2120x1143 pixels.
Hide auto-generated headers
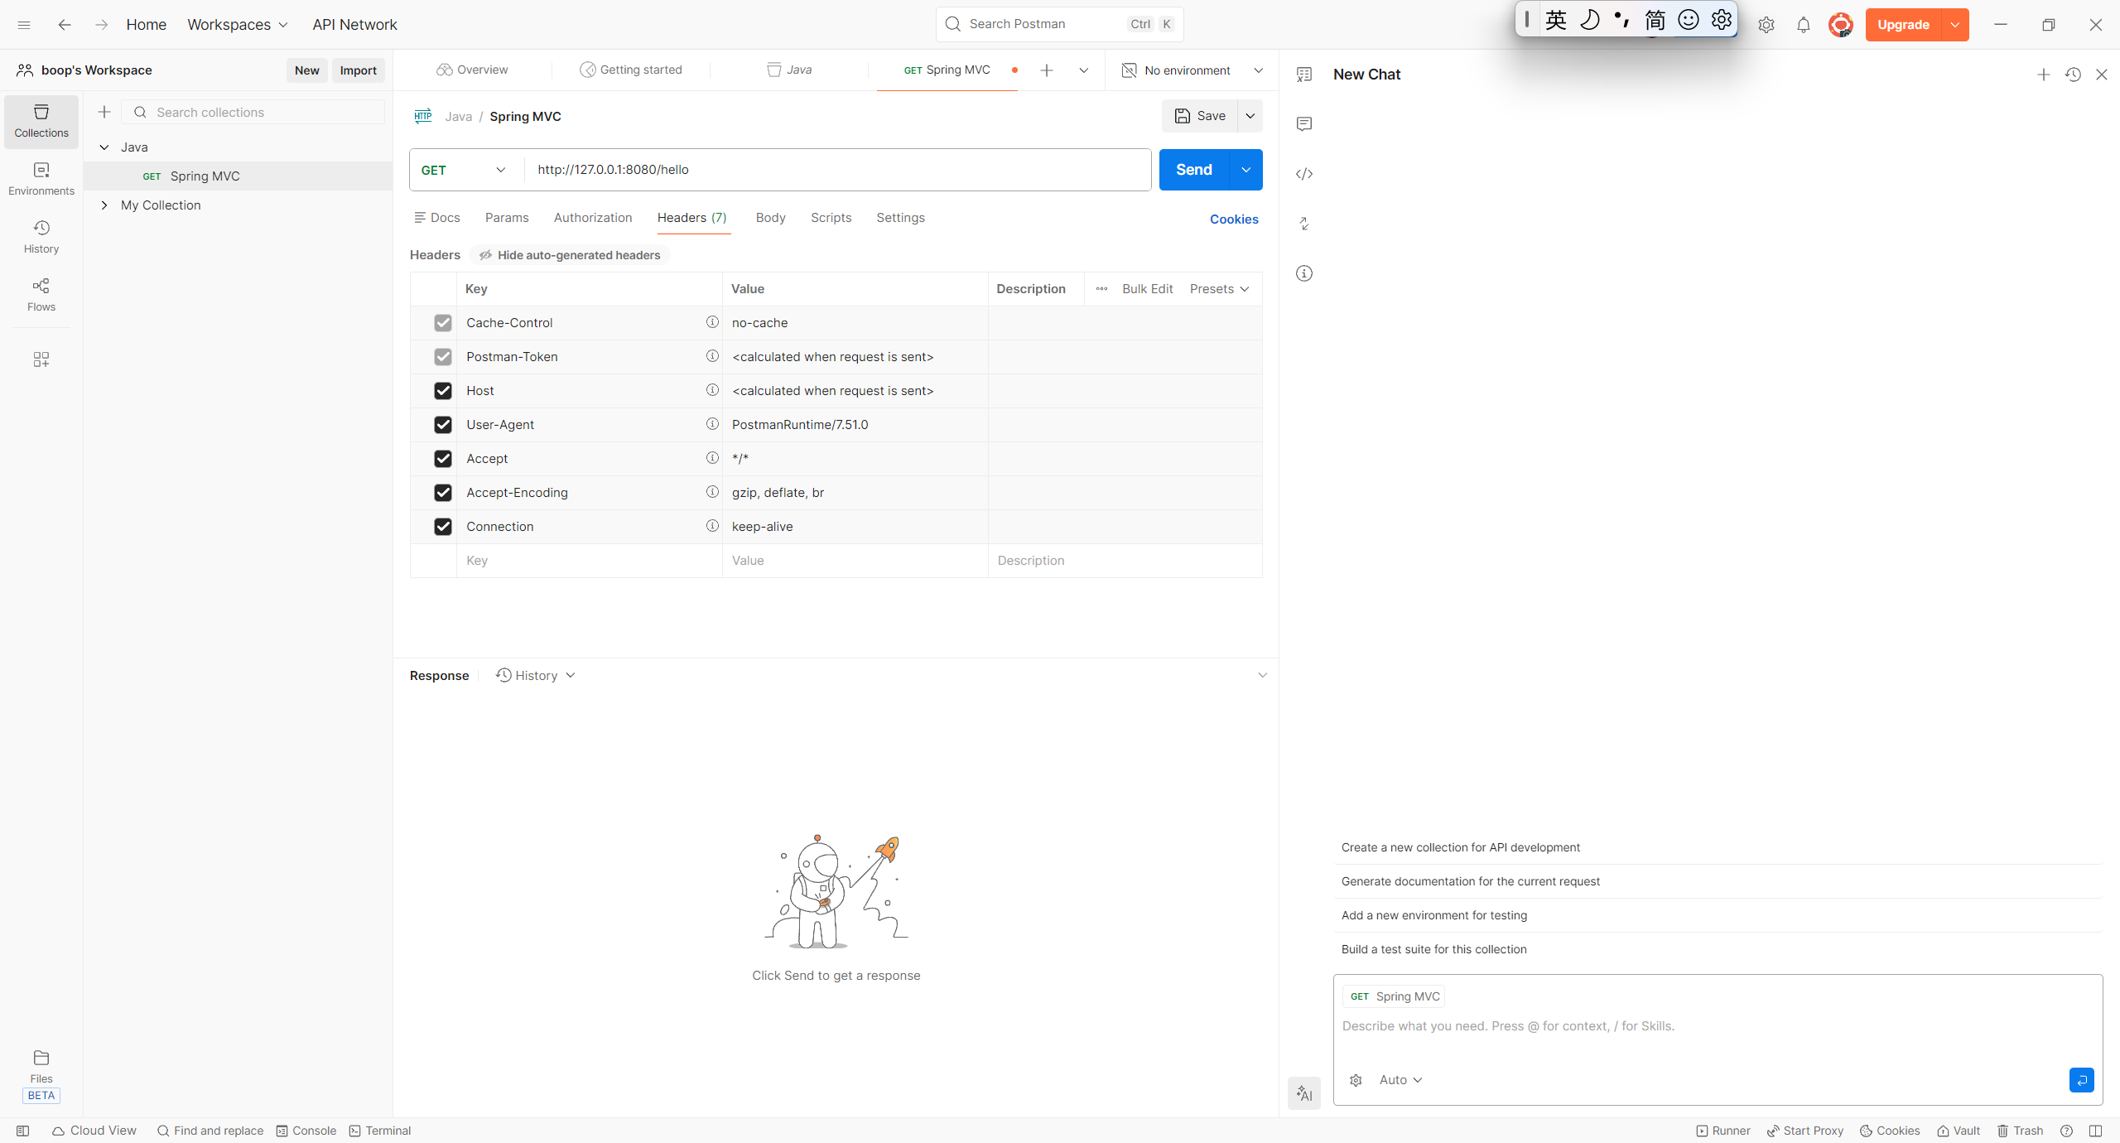[570, 255]
